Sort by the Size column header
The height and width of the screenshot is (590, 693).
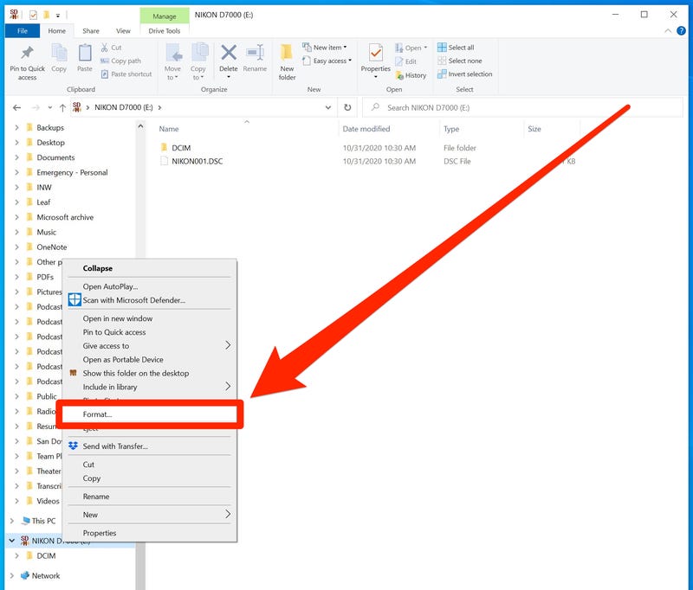(534, 129)
